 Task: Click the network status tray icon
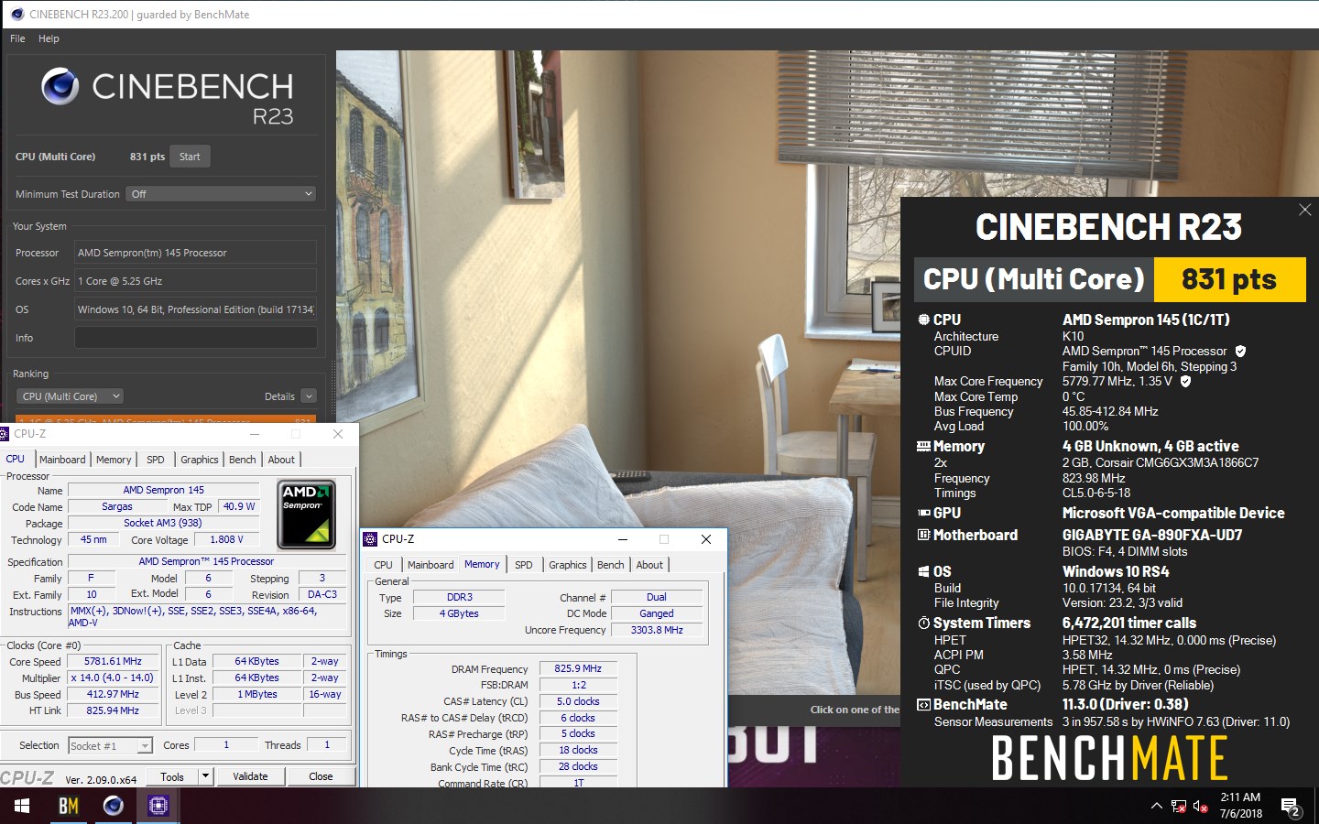[1179, 807]
